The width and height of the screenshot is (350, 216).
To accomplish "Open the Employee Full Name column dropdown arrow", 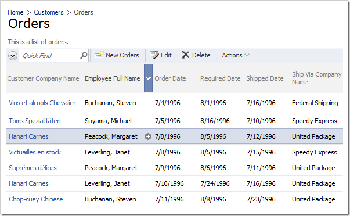I will pos(148,78).
